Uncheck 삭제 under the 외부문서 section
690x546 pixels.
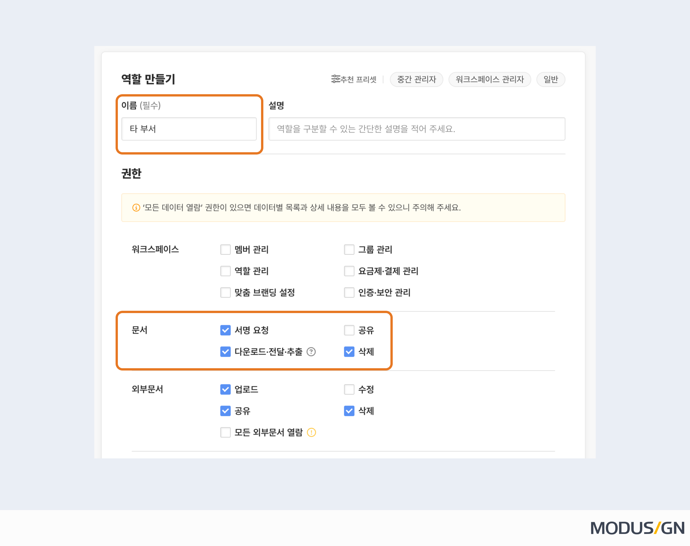[349, 410]
